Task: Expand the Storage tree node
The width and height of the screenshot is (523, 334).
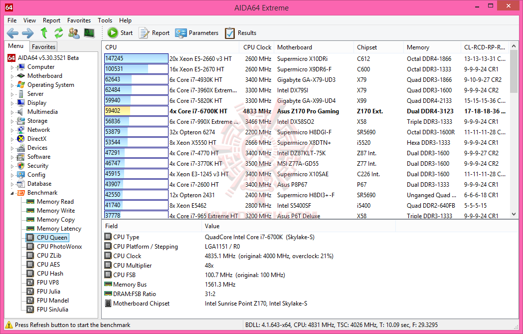Action: pyautogui.click(x=12, y=121)
